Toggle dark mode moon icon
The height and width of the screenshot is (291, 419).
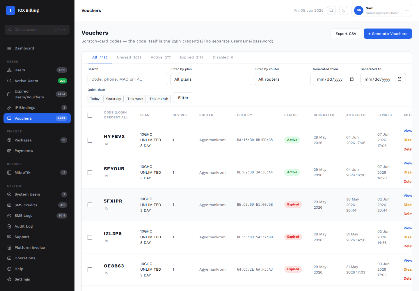coord(344,10)
